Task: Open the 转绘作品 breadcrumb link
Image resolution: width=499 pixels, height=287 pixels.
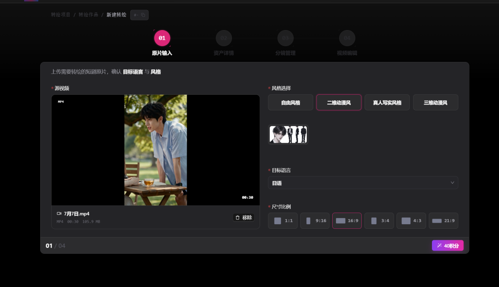Action: click(x=88, y=15)
